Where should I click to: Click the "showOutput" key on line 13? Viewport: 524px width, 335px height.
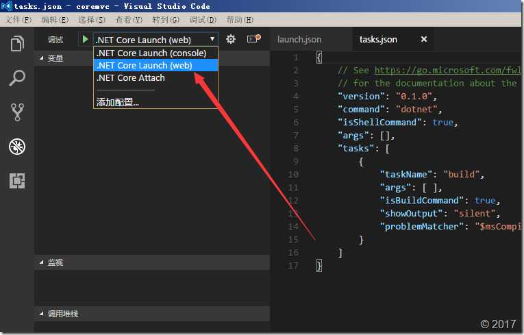(411, 214)
